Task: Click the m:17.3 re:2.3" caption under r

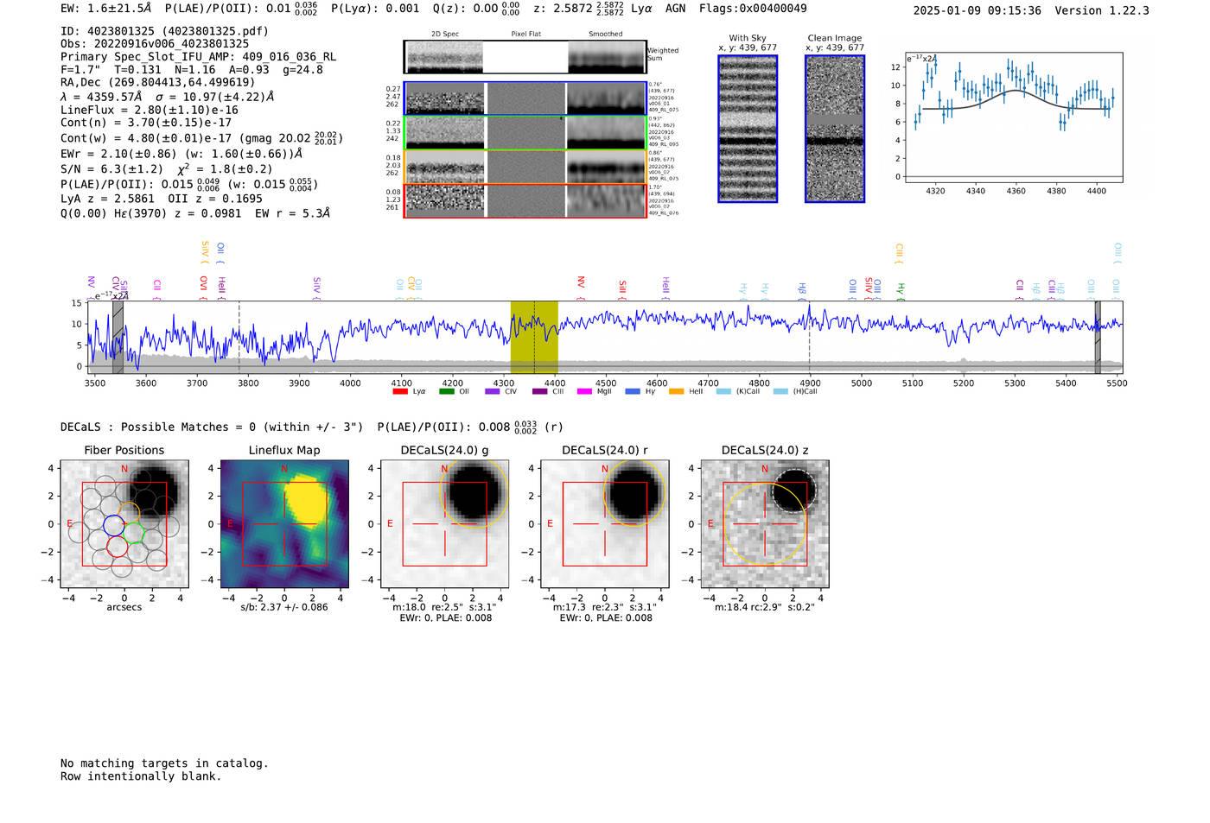Action: (x=605, y=607)
